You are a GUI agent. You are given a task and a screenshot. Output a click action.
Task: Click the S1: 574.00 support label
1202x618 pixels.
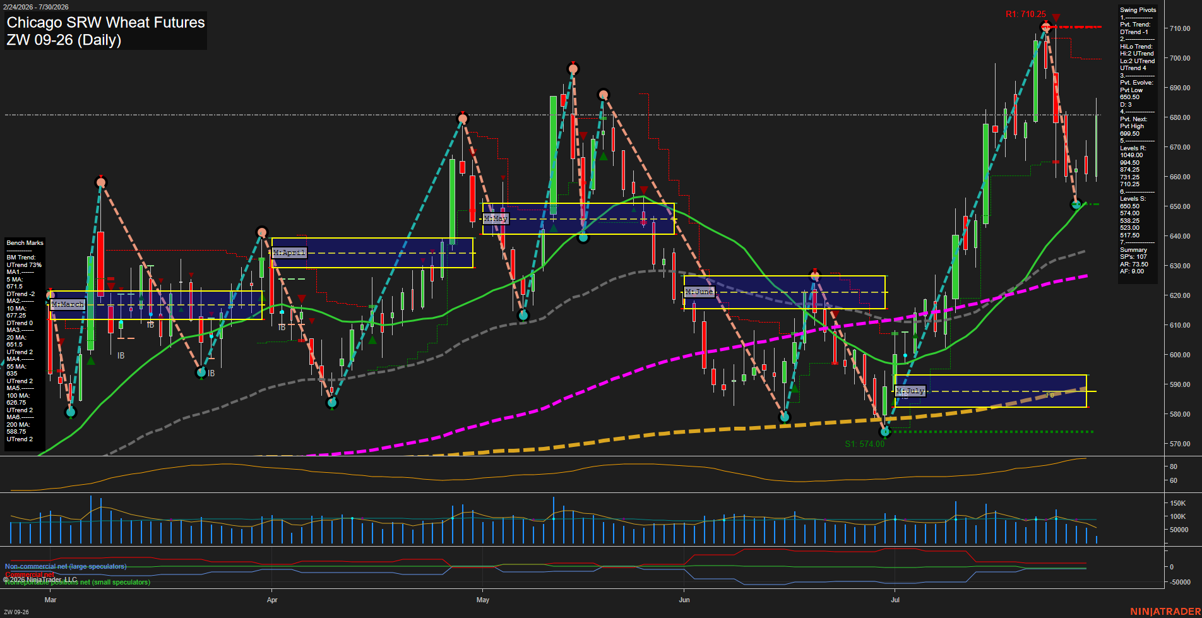(x=865, y=444)
